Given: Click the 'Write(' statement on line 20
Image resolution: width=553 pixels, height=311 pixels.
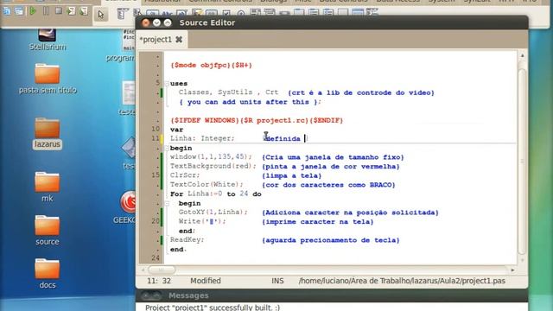Looking at the screenshot, I should point(202,221).
